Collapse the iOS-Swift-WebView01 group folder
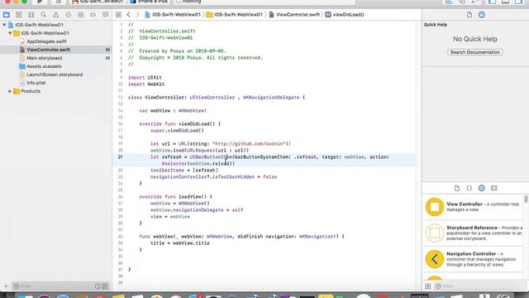 [10, 33]
